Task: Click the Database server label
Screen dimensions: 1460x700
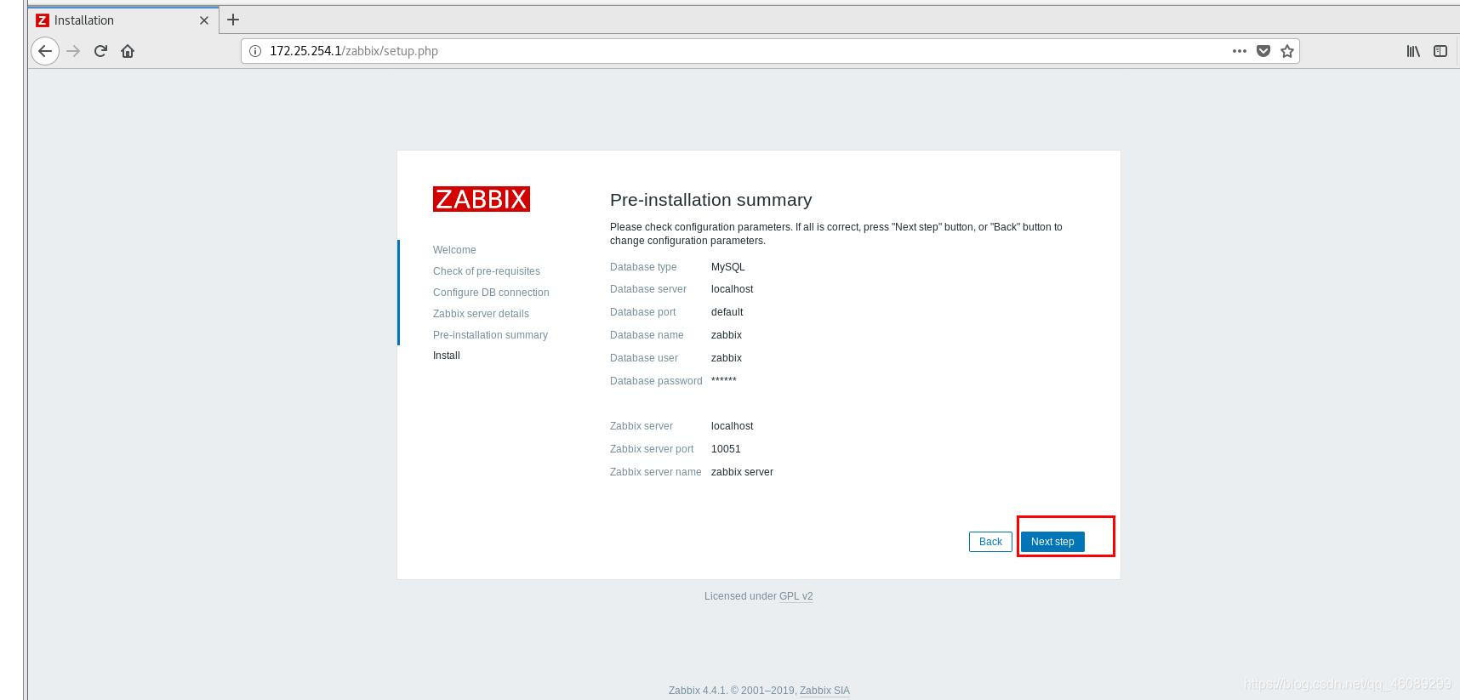Action: pyautogui.click(x=648, y=289)
